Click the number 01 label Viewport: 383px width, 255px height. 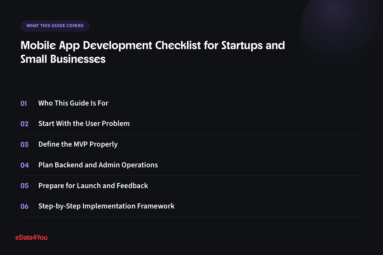coord(24,103)
